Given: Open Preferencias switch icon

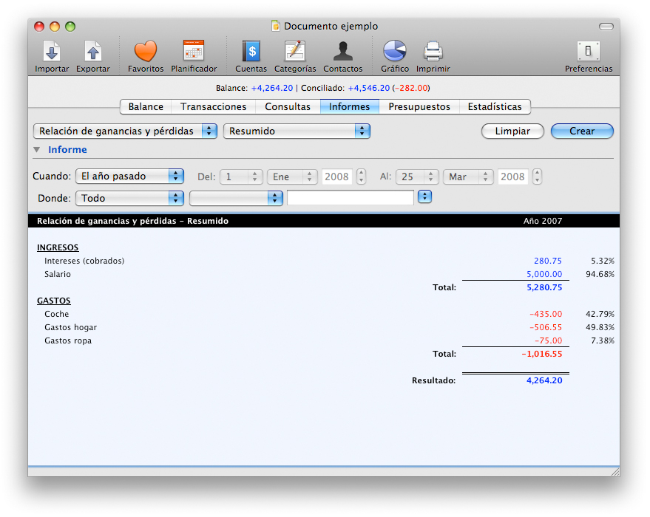Looking at the screenshot, I should [588, 56].
